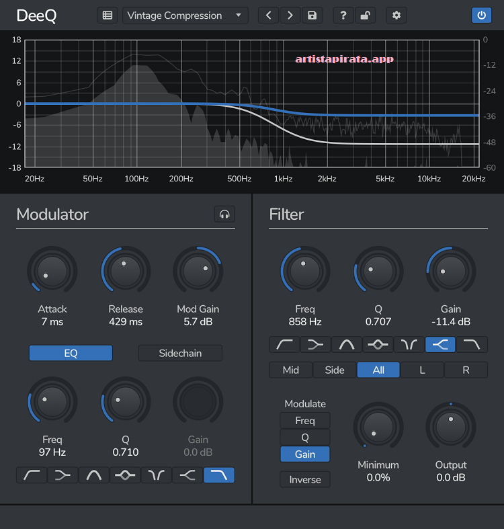This screenshot has width=504, height=529.
Task: Click the 97 Hz Freq value
Action: coord(52,452)
